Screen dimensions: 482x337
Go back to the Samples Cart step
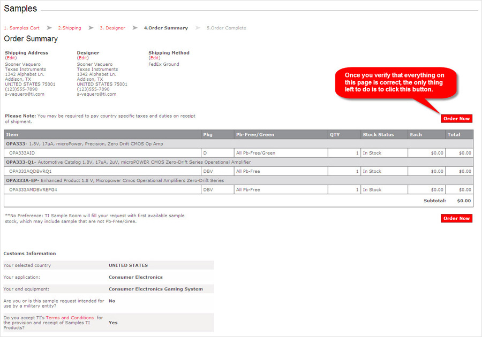coord(21,28)
